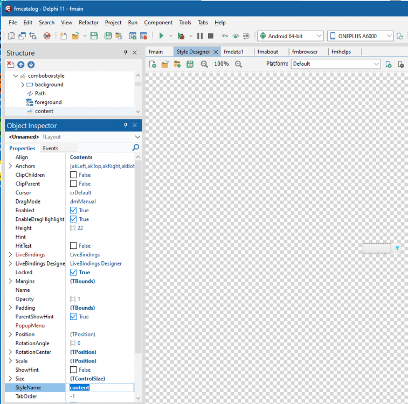Click the Pause program icon

pyautogui.click(x=200, y=36)
